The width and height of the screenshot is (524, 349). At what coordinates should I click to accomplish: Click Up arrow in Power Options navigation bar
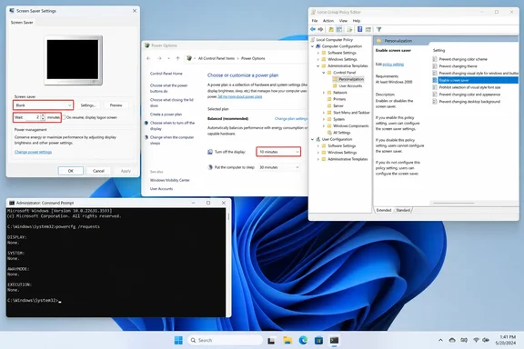[x=177, y=58]
